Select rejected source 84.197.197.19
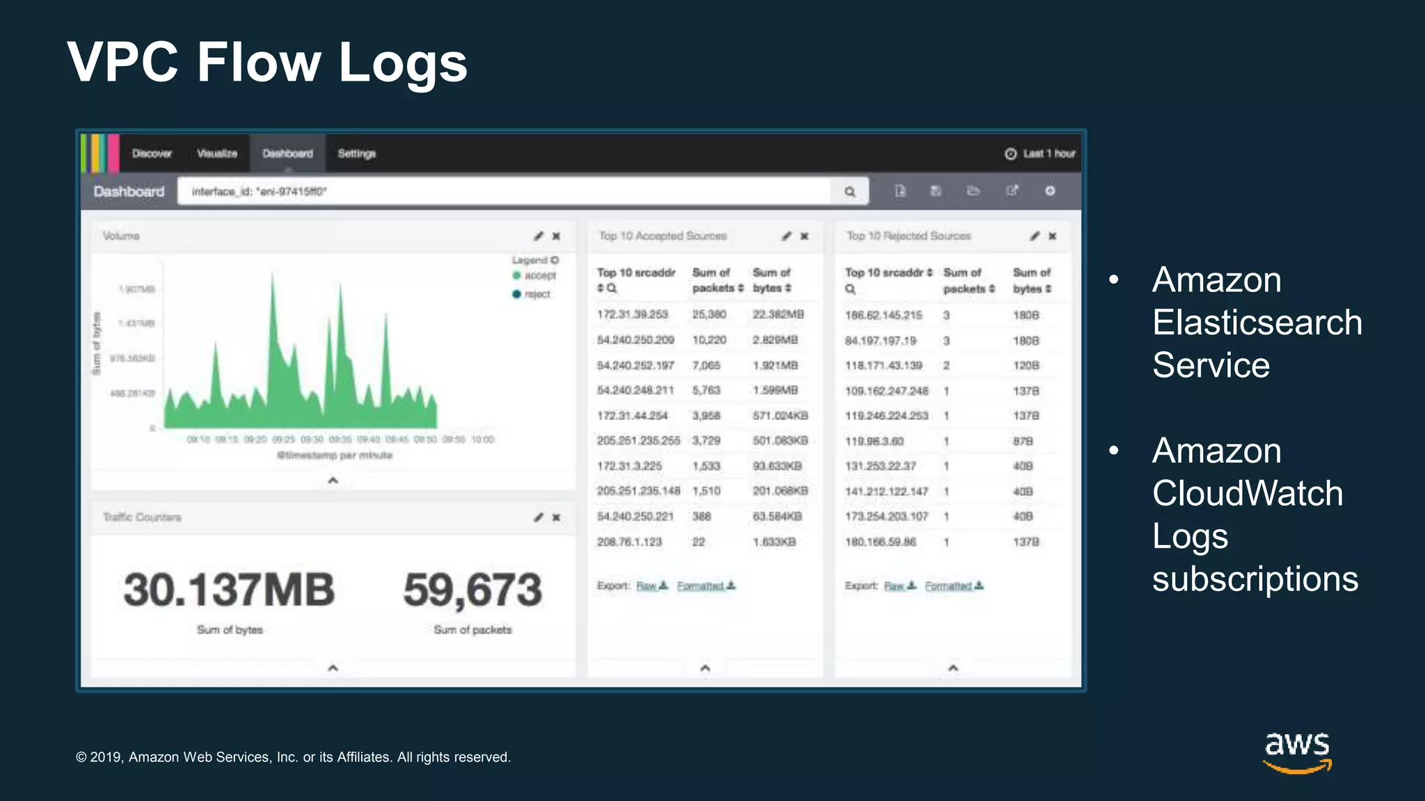The width and height of the screenshot is (1425, 801). tap(880, 341)
